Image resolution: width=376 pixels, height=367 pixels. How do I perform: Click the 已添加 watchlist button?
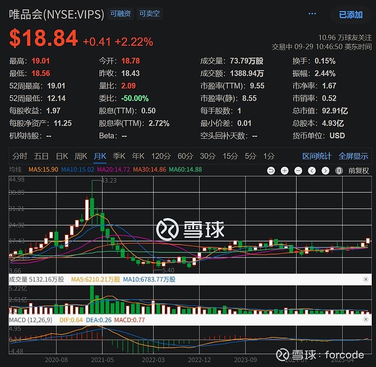click(351, 15)
